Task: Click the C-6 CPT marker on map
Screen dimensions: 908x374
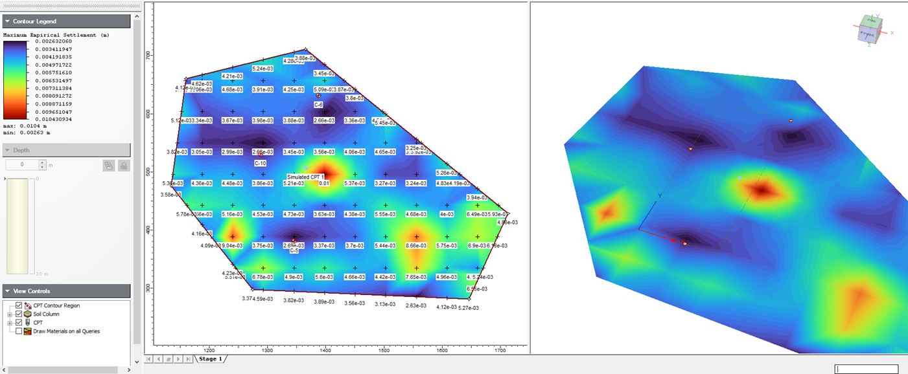Action: point(318,96)
